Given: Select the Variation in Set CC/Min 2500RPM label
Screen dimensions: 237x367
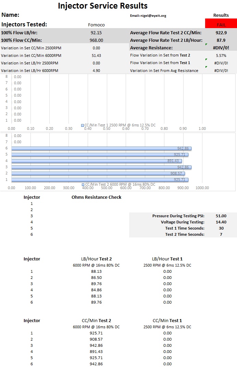Looking at the screenshot, I should 31,48.
